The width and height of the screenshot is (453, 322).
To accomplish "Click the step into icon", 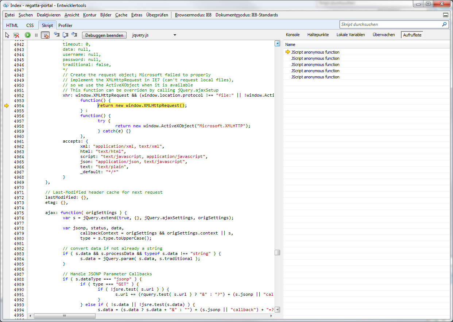I will 57,35.
